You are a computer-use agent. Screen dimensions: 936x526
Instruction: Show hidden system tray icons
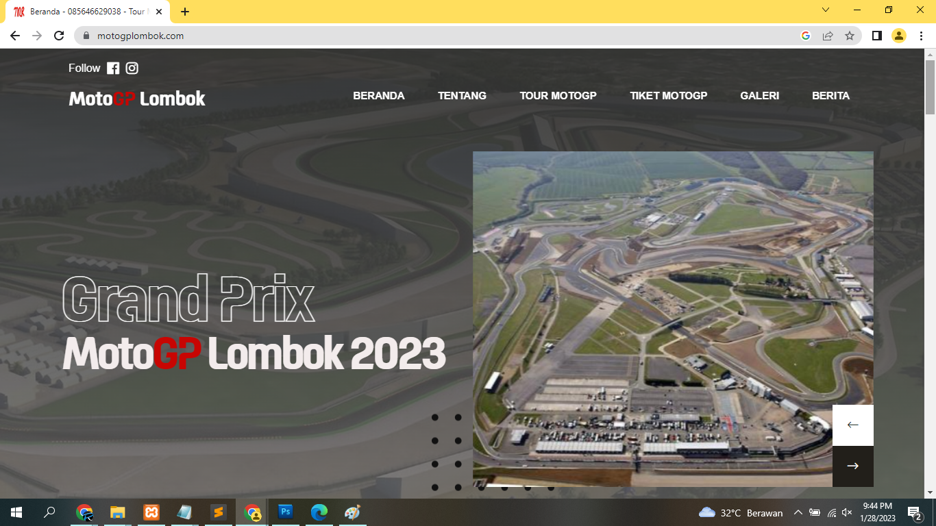pos(798,512)
